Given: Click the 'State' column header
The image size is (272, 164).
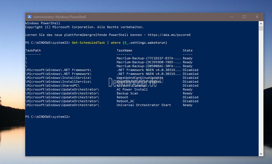Looking at the screenshot, I should pyautogui.click(x=188, y=50).
